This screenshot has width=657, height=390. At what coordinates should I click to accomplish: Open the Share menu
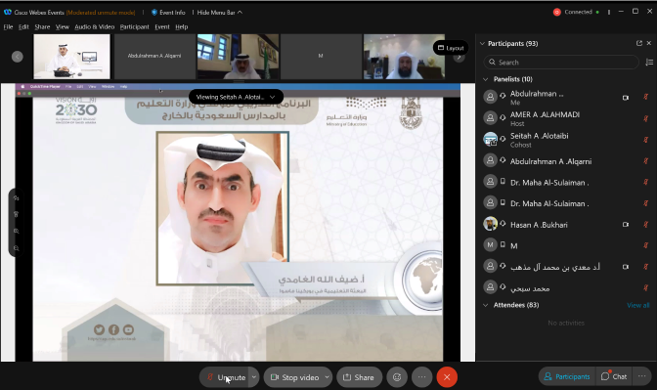(x=42, y=26)
